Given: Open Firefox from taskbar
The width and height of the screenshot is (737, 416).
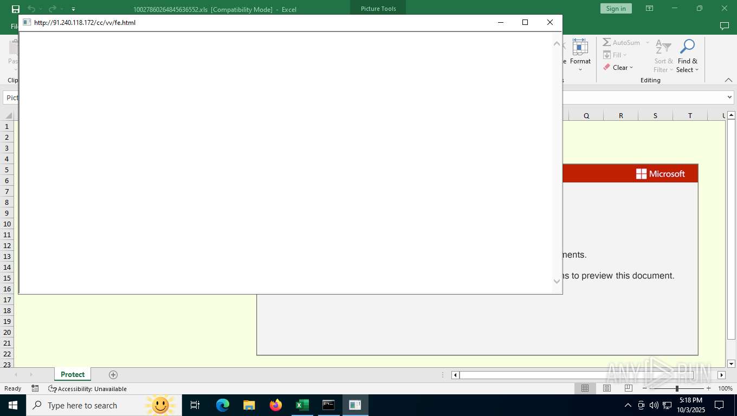Looking at the screenshot, I should [276, 405].
